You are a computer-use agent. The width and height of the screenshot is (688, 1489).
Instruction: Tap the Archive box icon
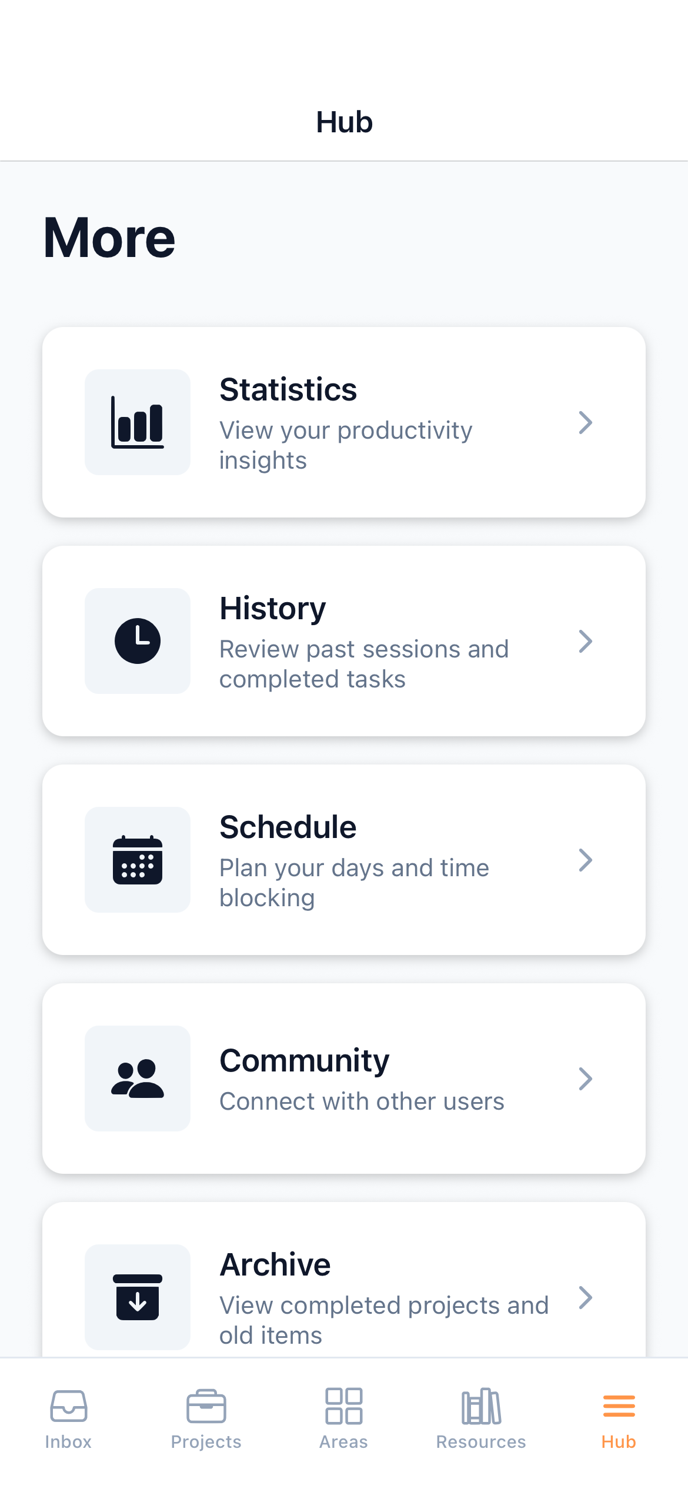[138, 1297]
